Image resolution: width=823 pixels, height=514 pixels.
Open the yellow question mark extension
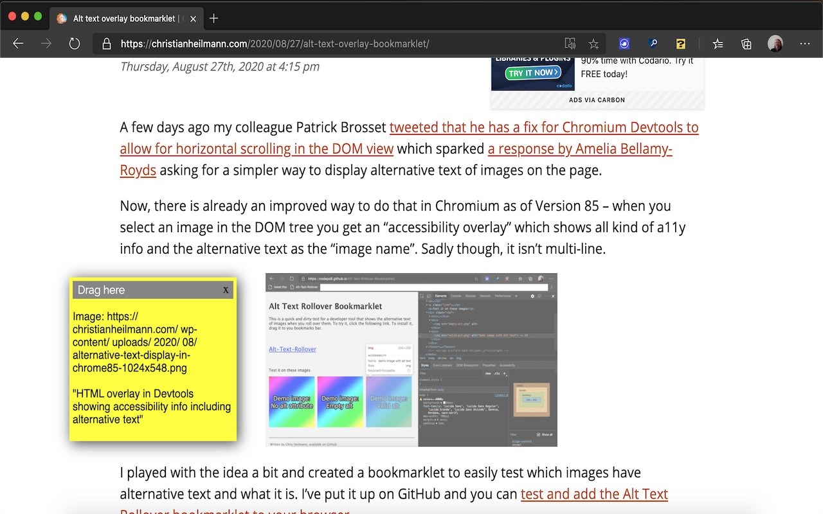coord(681,44)
